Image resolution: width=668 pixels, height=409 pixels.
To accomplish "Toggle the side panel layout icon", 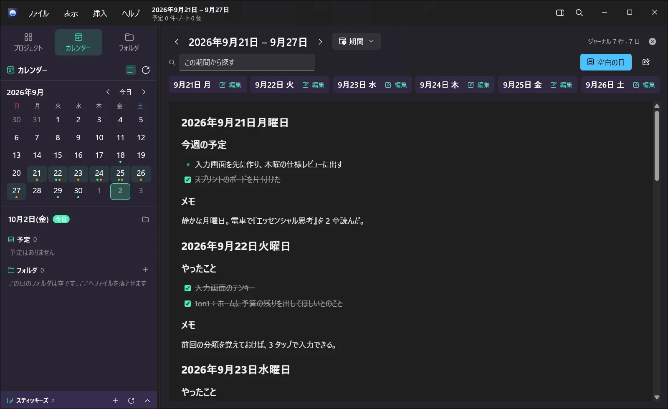I will [560, 13].
